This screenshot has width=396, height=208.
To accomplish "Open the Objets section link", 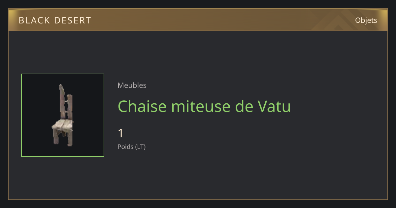I will tap(366, 20).
